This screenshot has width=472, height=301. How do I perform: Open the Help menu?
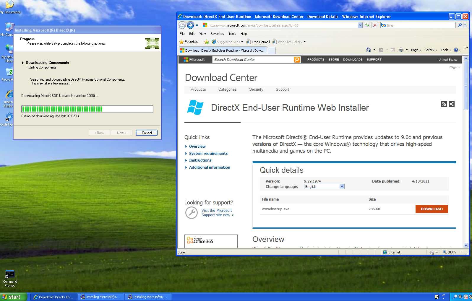[244, 34]
